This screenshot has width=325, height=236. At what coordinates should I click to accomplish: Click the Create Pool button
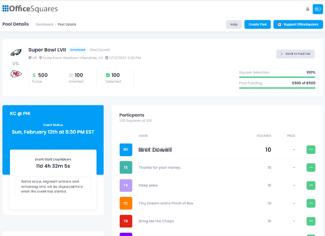(257, 25)
